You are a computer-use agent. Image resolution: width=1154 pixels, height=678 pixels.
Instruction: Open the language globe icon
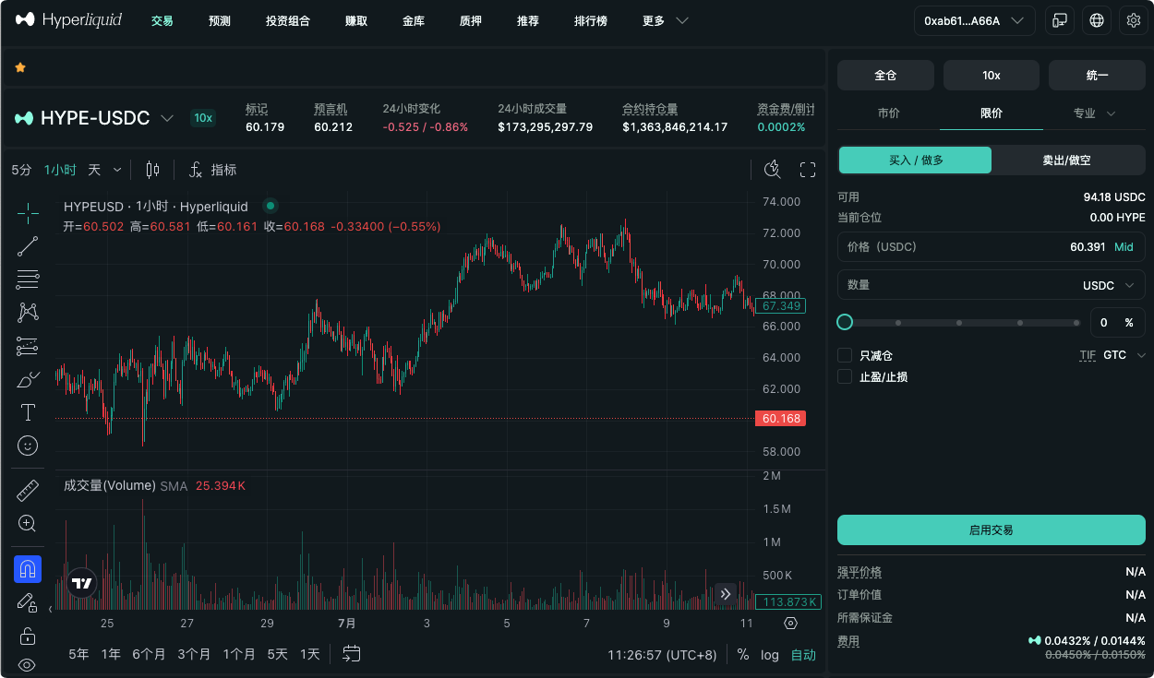coord(1097,20)
